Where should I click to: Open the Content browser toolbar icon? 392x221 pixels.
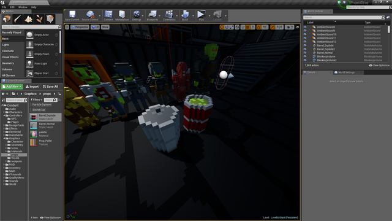pyautogui.click(x=108, y=15)
